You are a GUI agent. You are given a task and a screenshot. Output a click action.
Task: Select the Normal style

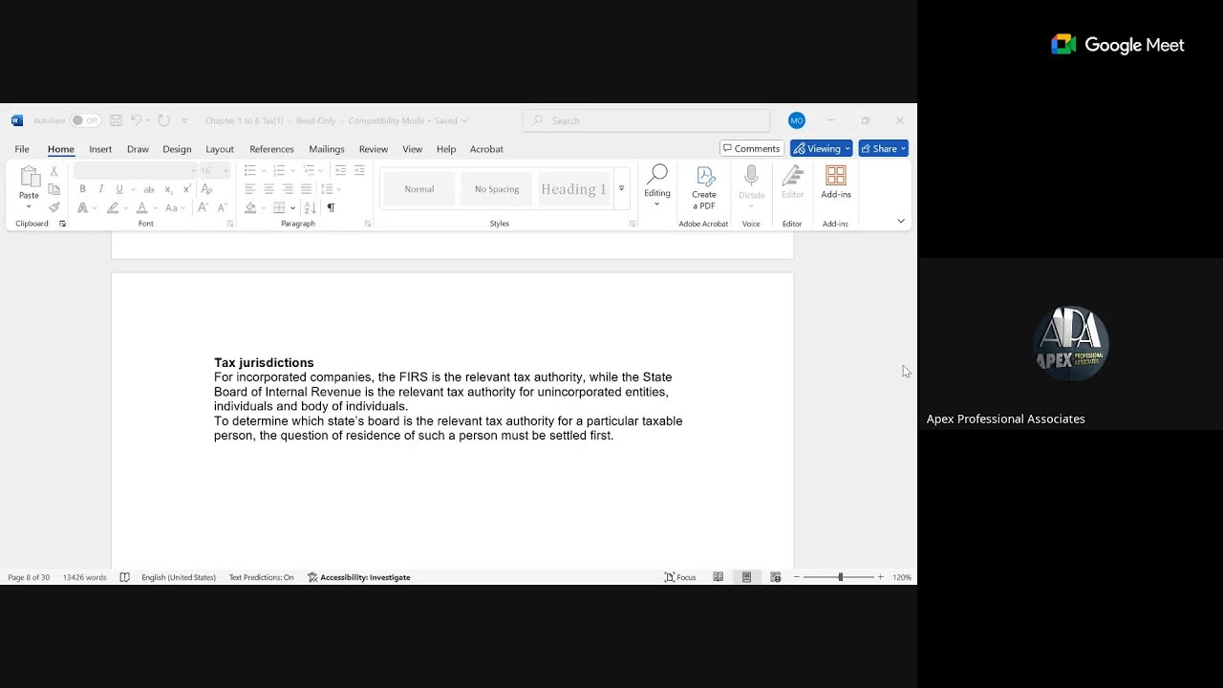[x=419, y=189]
